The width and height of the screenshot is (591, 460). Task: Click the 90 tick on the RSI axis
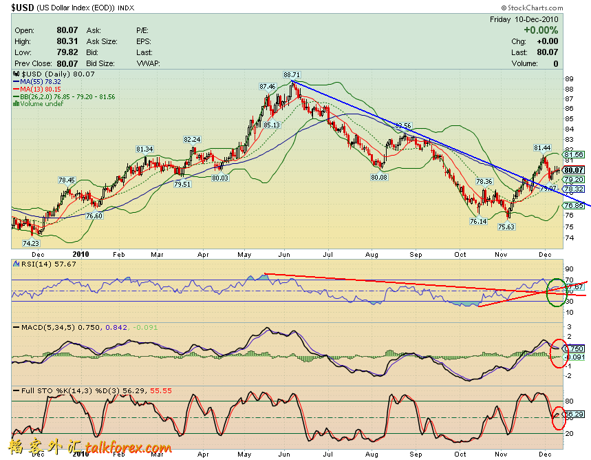tap(569, 269)
